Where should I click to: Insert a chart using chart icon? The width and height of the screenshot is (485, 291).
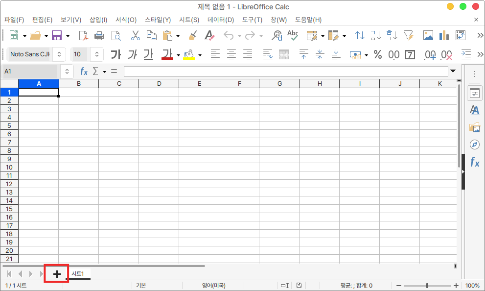[444, 35]
